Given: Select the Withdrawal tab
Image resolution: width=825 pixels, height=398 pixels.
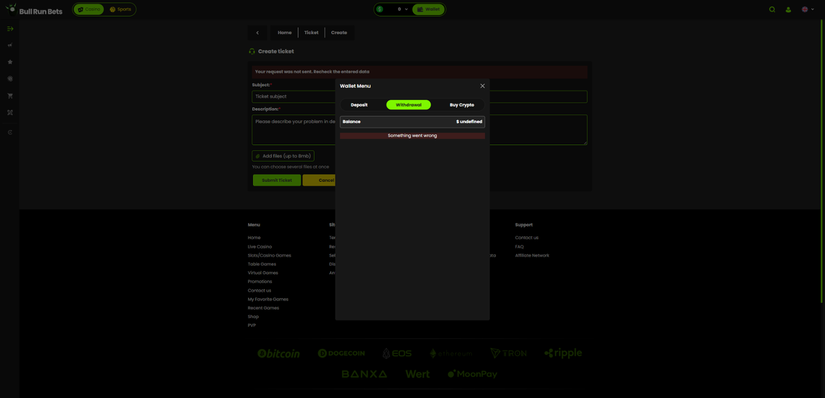Looking at the screenshot, I should click(409, 105).
